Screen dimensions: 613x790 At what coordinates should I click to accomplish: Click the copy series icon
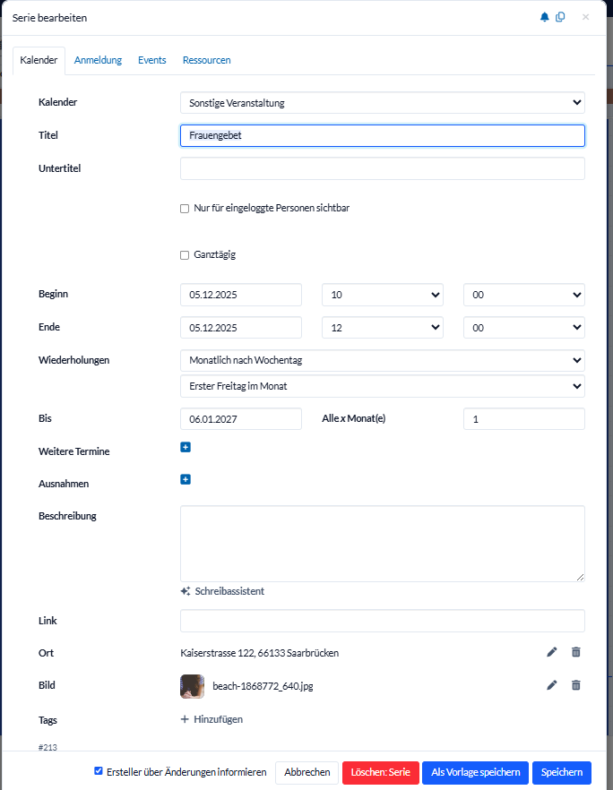pos(560,17)
